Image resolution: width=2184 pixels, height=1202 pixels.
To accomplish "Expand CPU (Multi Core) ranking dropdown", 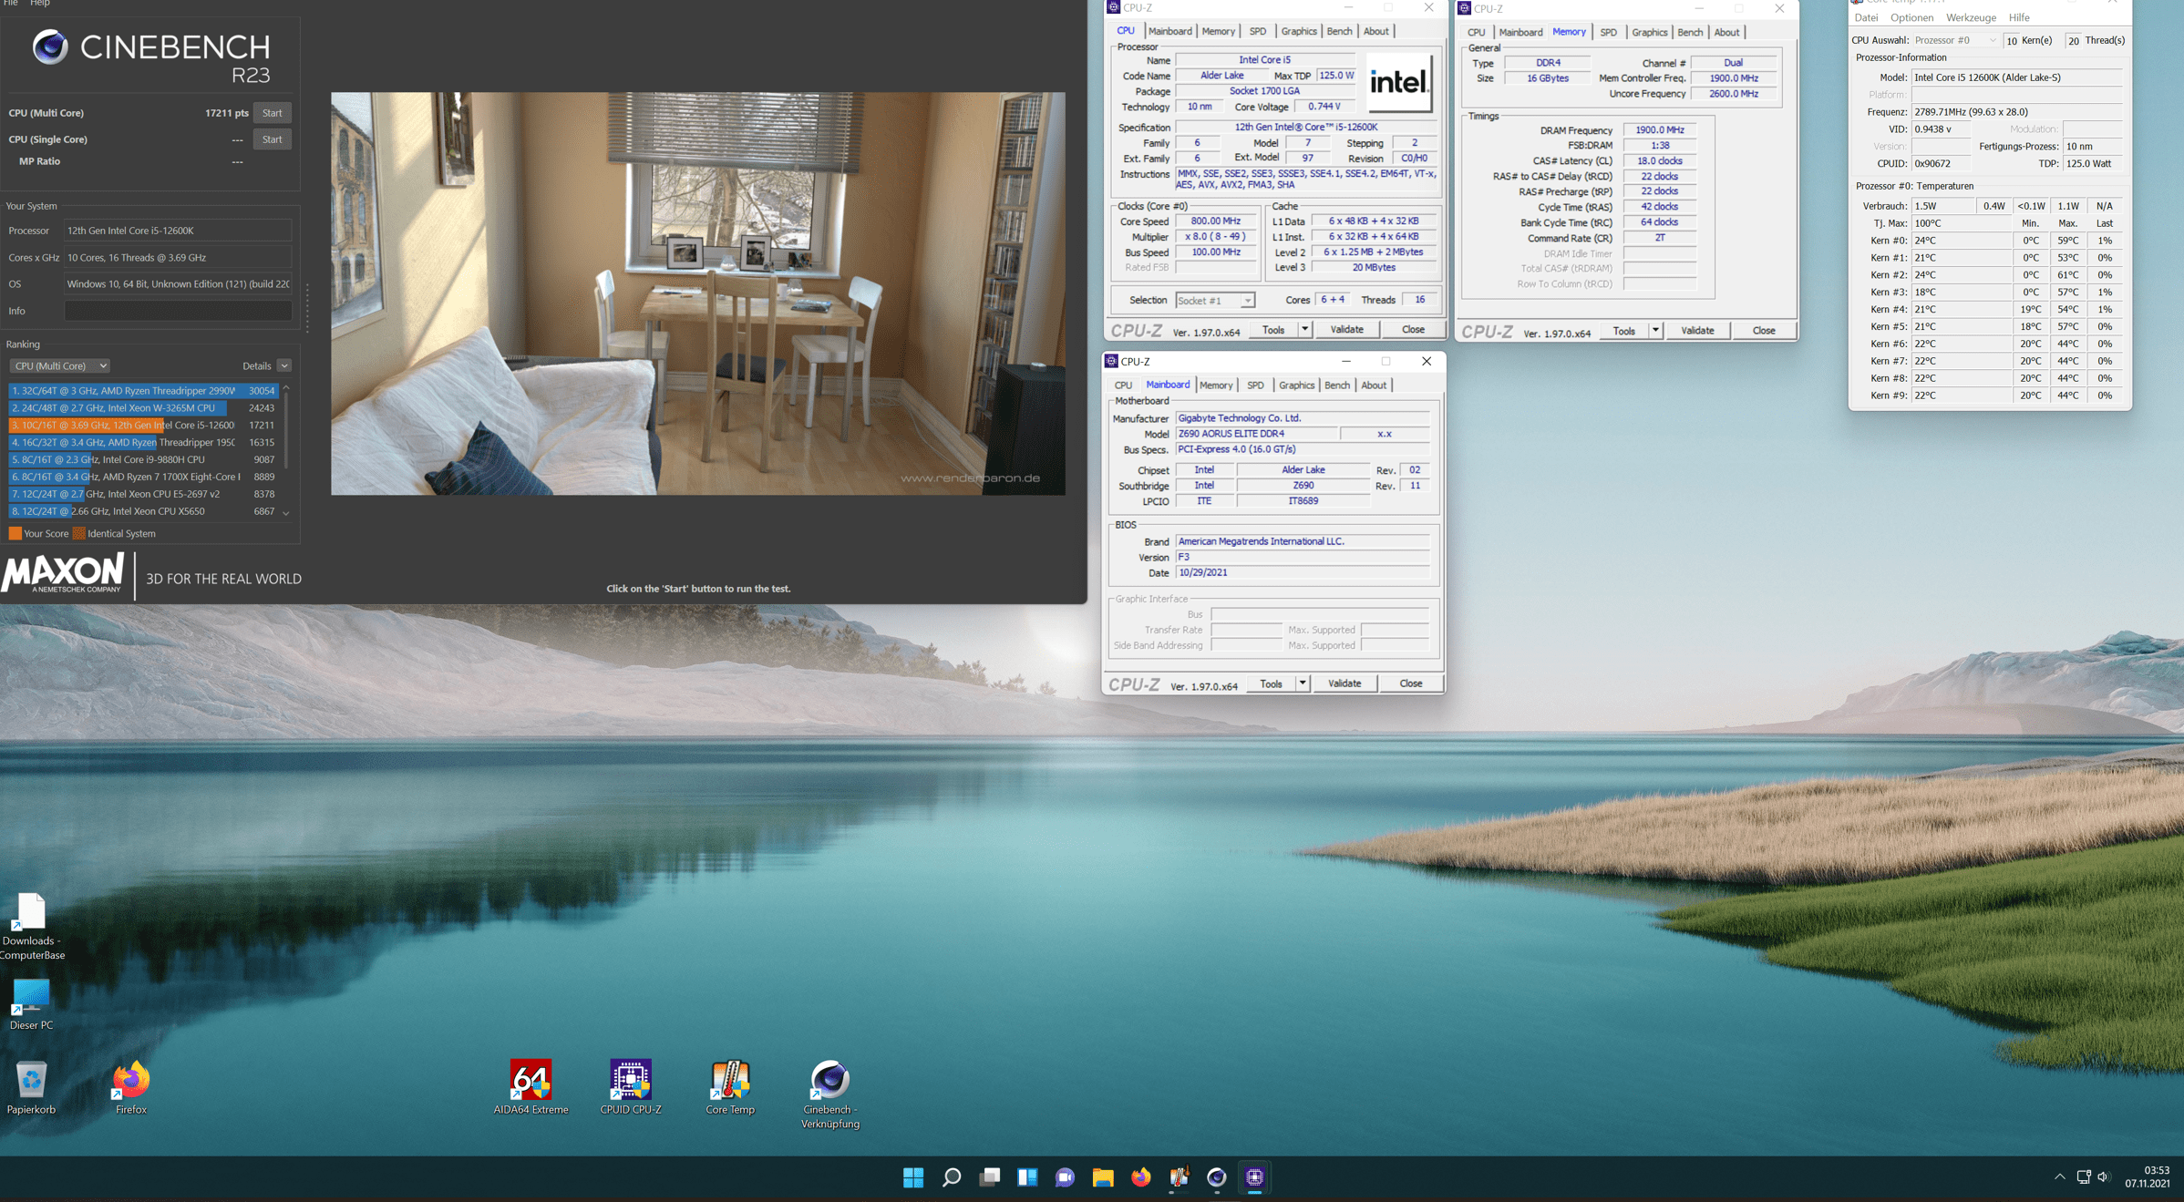I will pos(60,365).
